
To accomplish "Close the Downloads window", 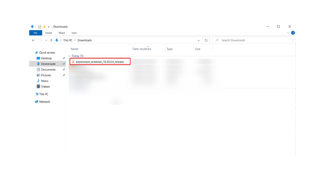I will point(290,26).
